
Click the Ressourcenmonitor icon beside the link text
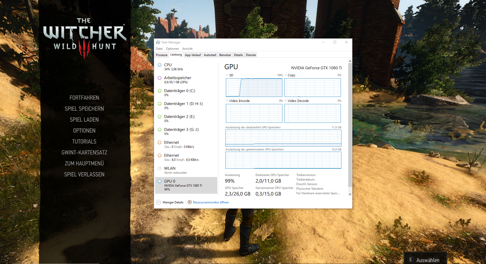tap(190, 202)
